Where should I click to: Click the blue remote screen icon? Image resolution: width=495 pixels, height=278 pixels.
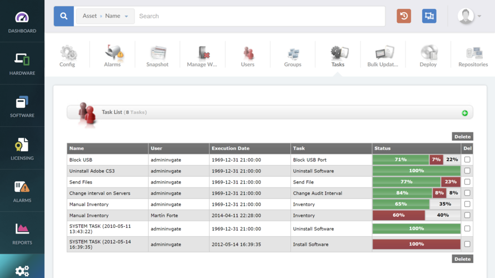tap(429, 16)
